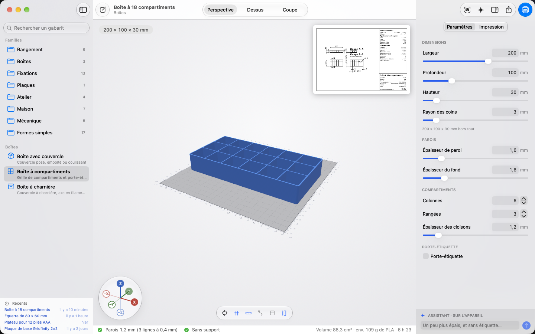Viewport: 535px width, 334px height.
Task: Open the Impression tab
Action: point(491,27)
